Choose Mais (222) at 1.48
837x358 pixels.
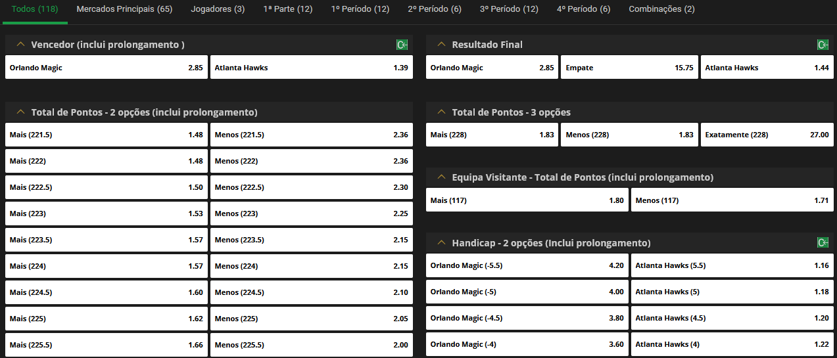click(x=107, y=161)
